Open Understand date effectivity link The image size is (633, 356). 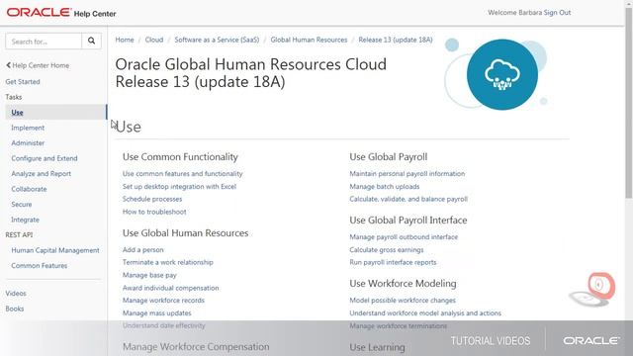coord(163,325)
